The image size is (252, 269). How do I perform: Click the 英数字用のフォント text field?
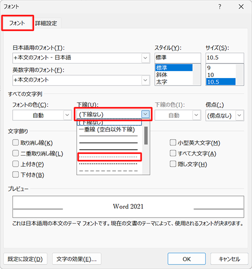coord(77,80)
